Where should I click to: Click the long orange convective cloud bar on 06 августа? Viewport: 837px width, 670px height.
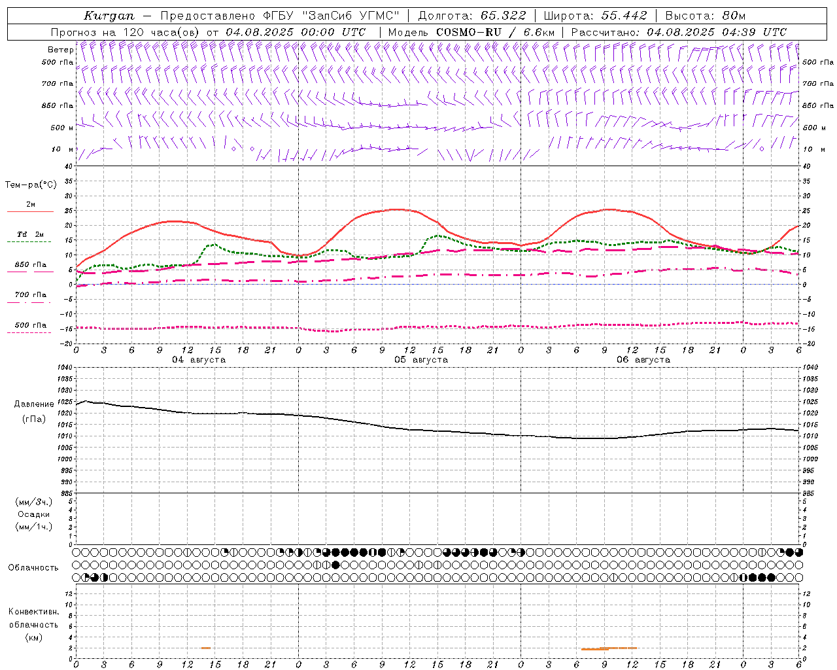coord(609,648)
